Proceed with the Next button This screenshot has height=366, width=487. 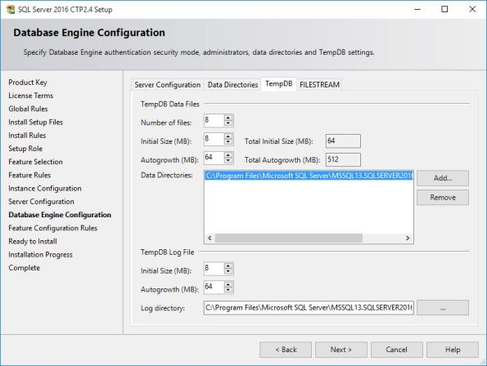pyautogui.click(x=341, y=350)
